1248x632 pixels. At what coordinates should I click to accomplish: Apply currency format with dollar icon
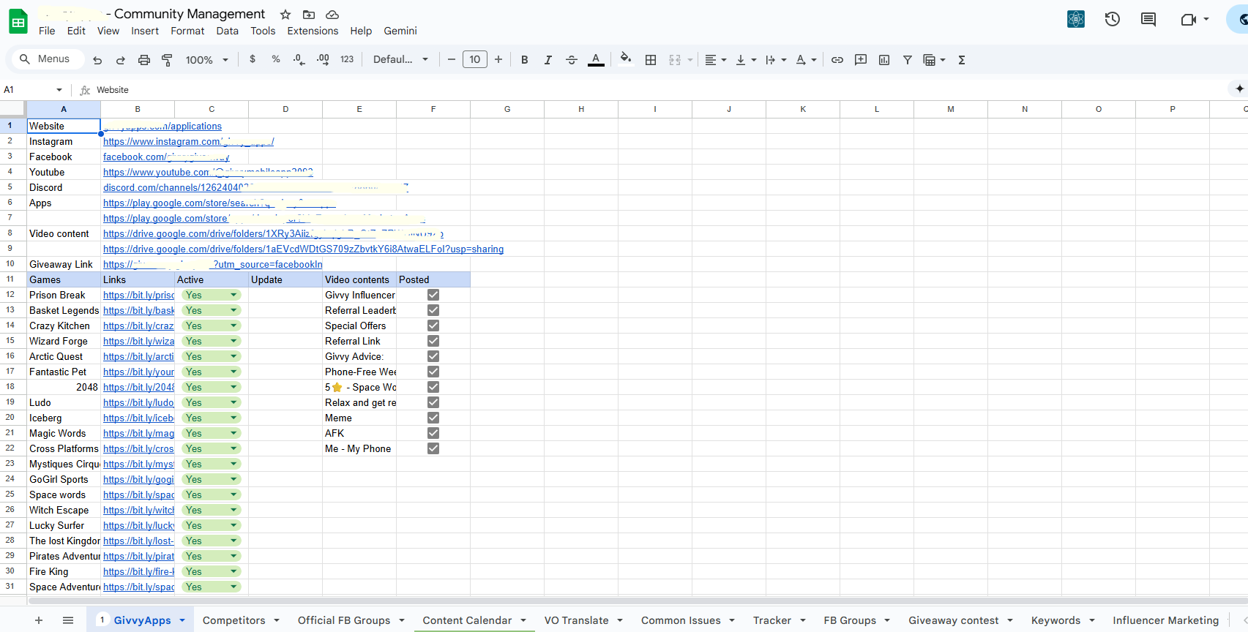(253, 59)
